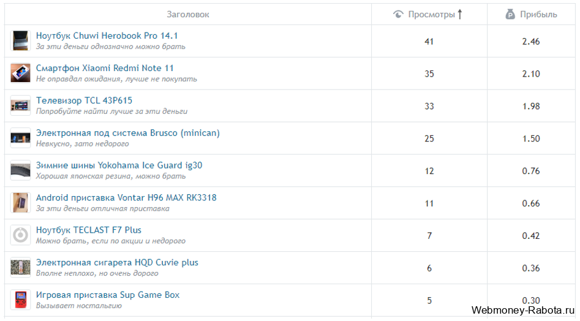Image resolution: width=580 pixels, height=321 pixels.
Task: Click subtitle 'За эти деньги однозначно можно брать'
Action: [x=111, y=47]
